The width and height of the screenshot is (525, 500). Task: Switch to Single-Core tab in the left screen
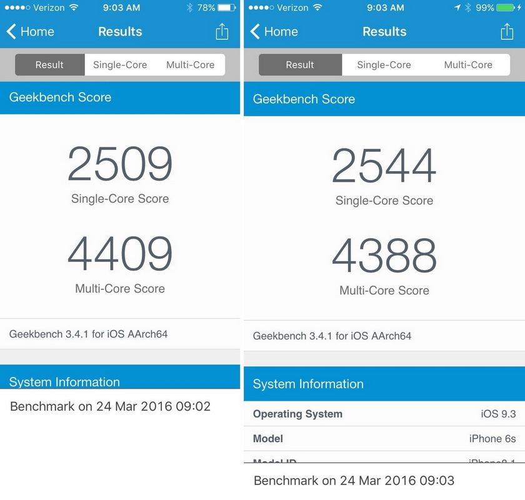[120, 64]
